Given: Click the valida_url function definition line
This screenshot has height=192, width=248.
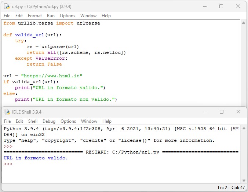Looking at the screenshot, I should click(33, 35).
